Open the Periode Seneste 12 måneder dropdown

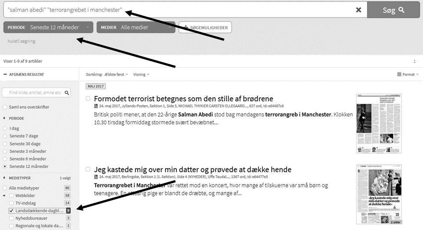coord(48,27)
